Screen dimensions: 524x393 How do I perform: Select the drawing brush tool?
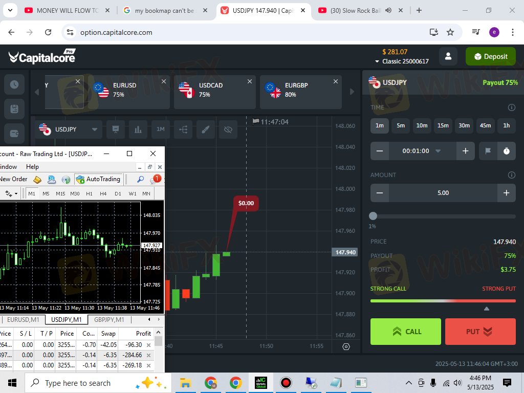[206, 129]
